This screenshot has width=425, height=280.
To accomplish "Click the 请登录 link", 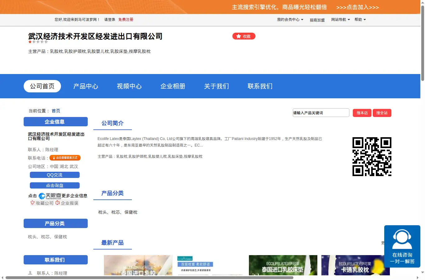I will tap(110, 20).
